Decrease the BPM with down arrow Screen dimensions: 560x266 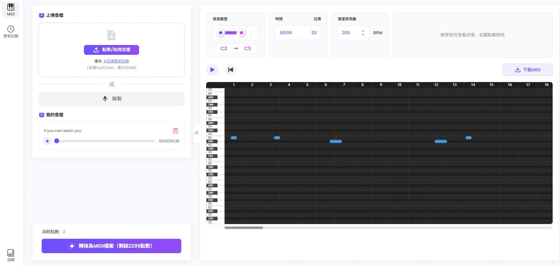pyautogui.click(x=363, y=35)
